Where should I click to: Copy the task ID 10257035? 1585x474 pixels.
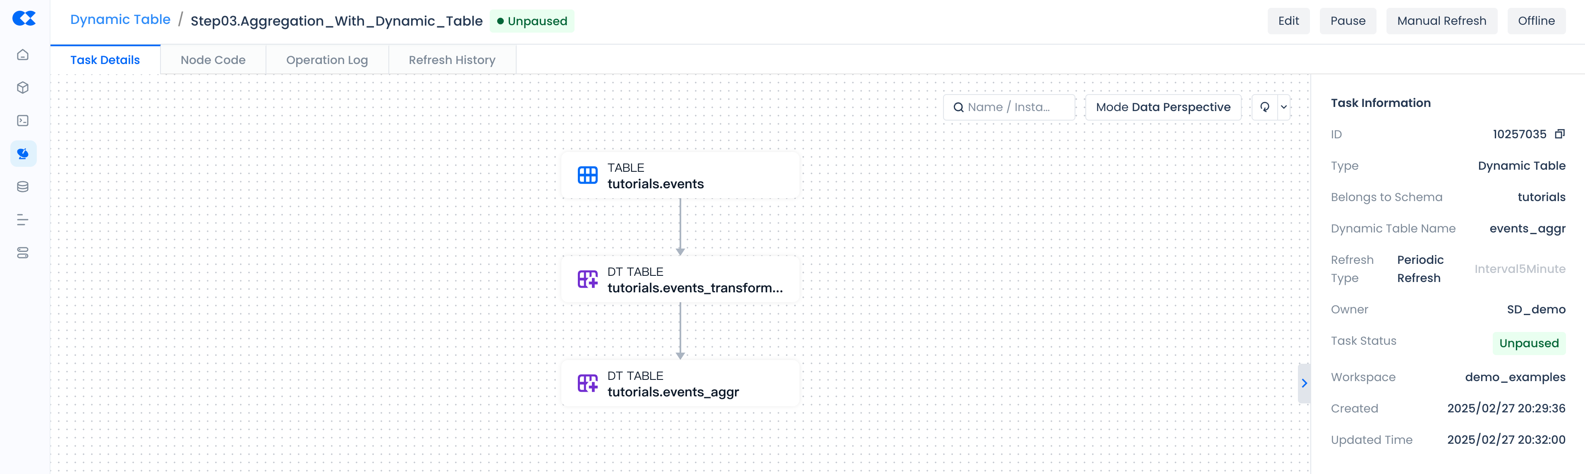1559,134
